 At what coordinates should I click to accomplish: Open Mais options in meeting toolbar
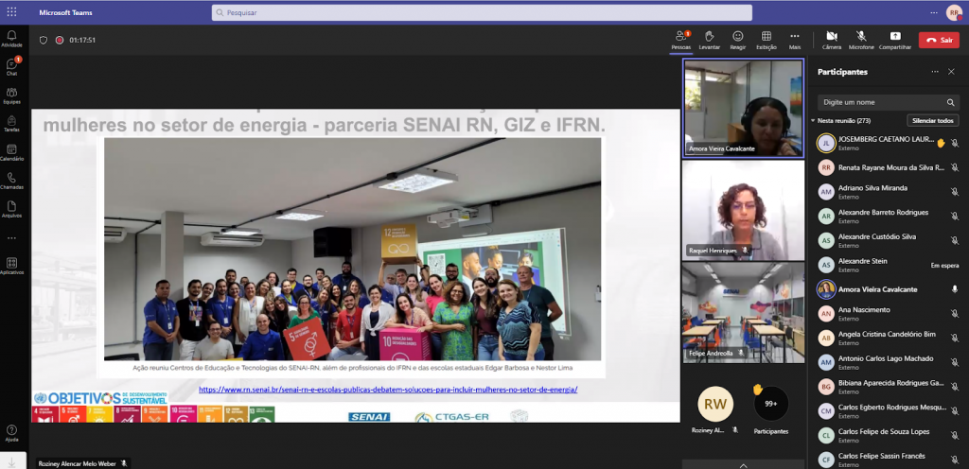coord(795,40)
